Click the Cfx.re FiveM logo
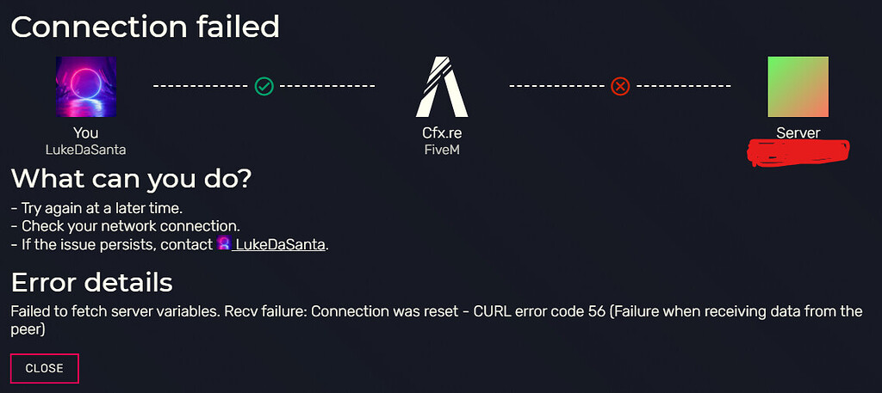This screenshot has width=882, height=393. pyautogui.click(x=442, y=87)
